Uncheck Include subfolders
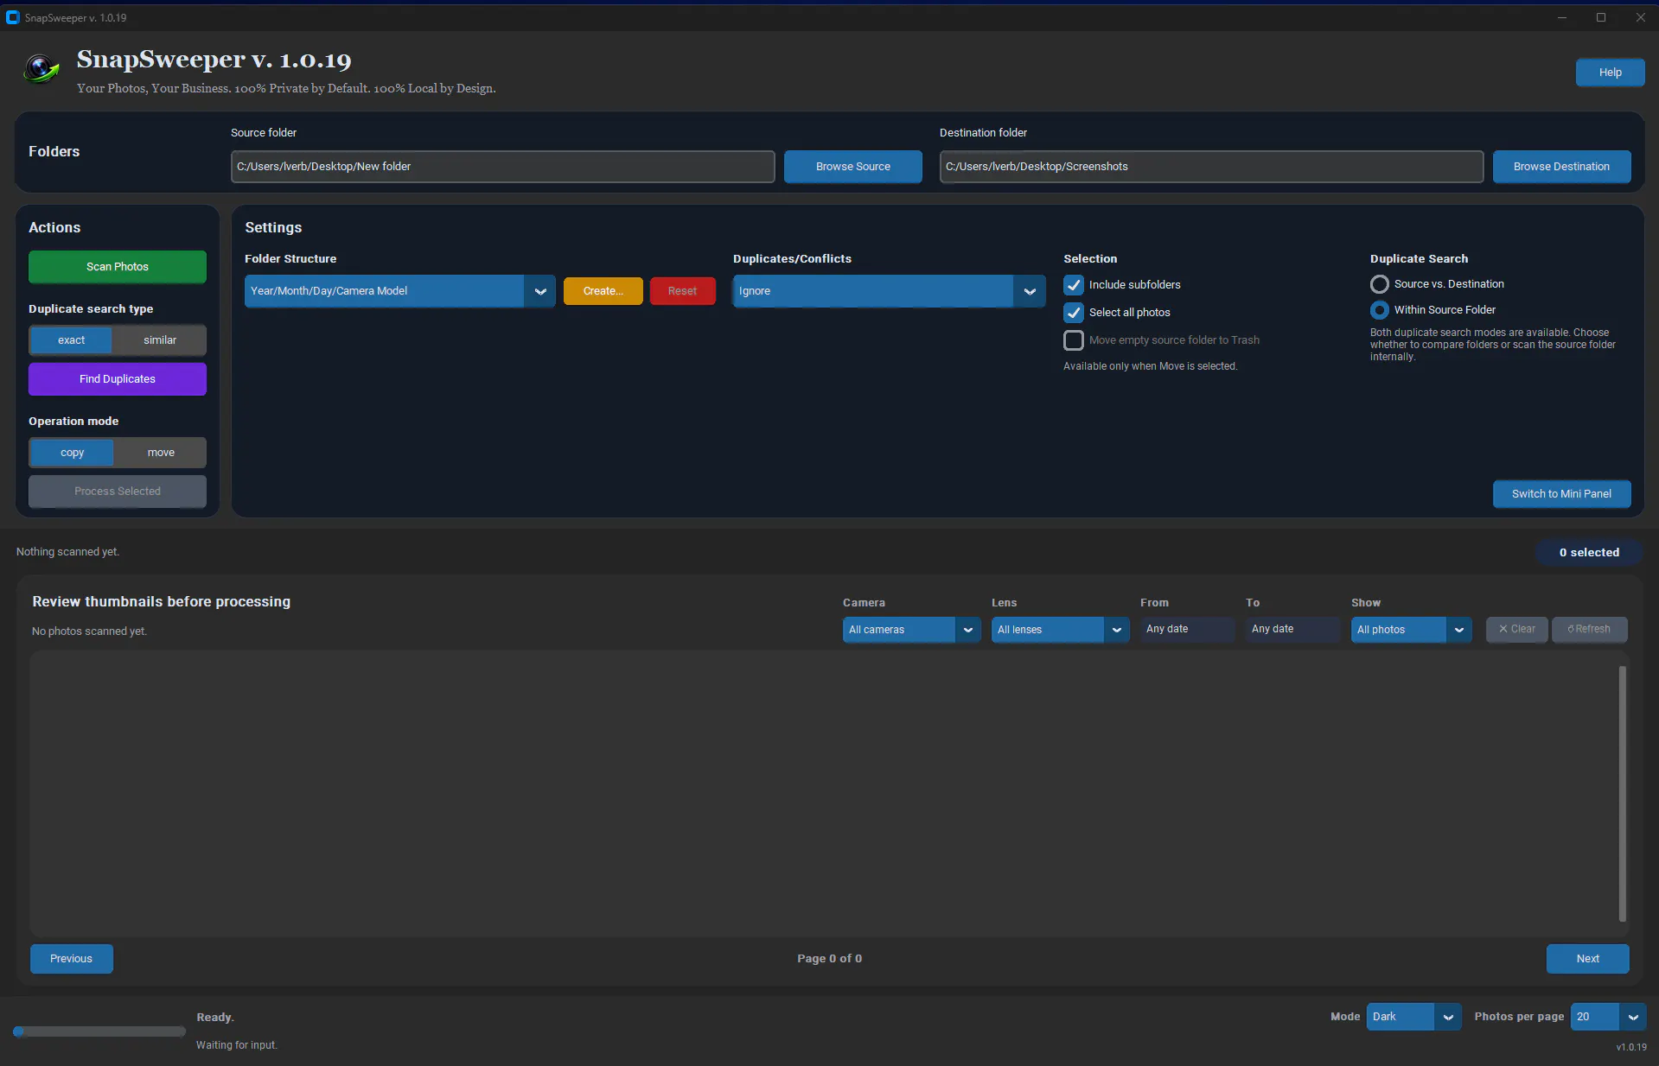The image size is (1659, 1066). (x=1074, y=285)
